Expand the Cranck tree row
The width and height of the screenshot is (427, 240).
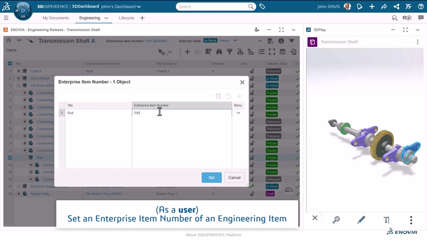[19, 71]
